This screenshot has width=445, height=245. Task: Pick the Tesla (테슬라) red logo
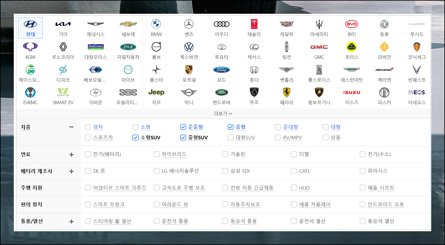(x=254, y=24)
